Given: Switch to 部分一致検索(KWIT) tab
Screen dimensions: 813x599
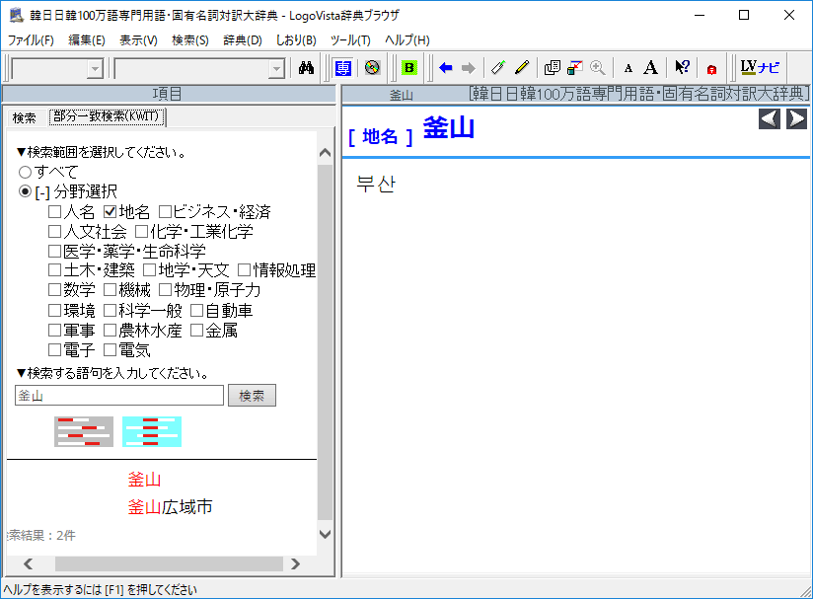Looking at the screenshot, I should (107, 116).
